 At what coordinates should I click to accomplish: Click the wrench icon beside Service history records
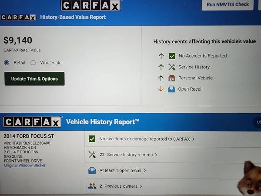[92, 155]
